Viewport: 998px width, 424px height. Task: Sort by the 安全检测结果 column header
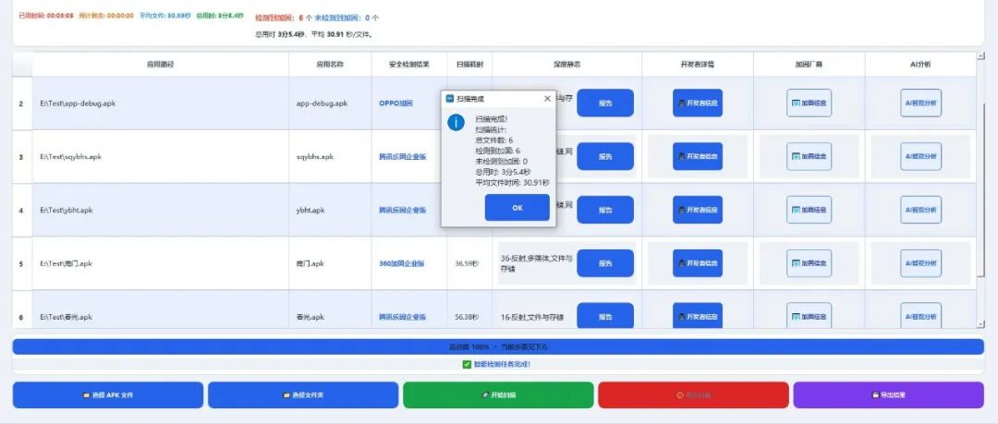tap(409, 65)
